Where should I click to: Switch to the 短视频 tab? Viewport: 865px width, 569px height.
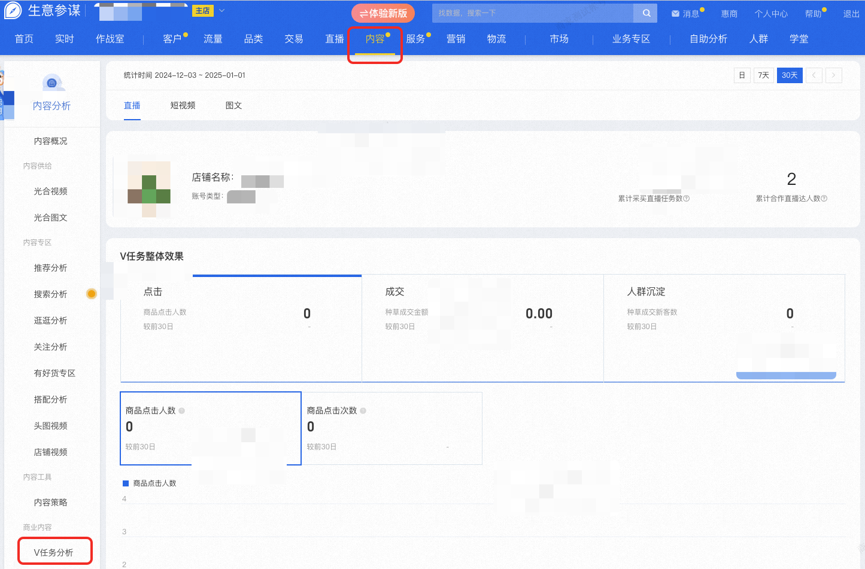click(x=183, y=105)
